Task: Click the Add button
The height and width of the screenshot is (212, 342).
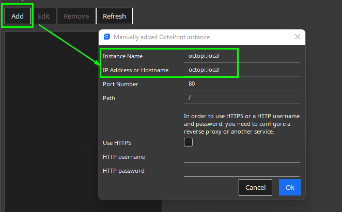Action: point(18,16)
